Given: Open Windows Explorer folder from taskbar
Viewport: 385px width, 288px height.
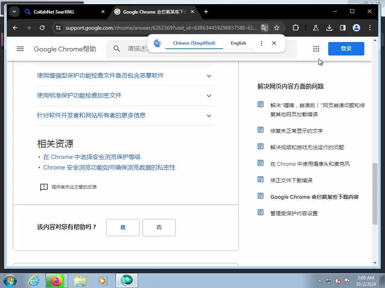Looking at the screenshot, I should coord(80,280).
